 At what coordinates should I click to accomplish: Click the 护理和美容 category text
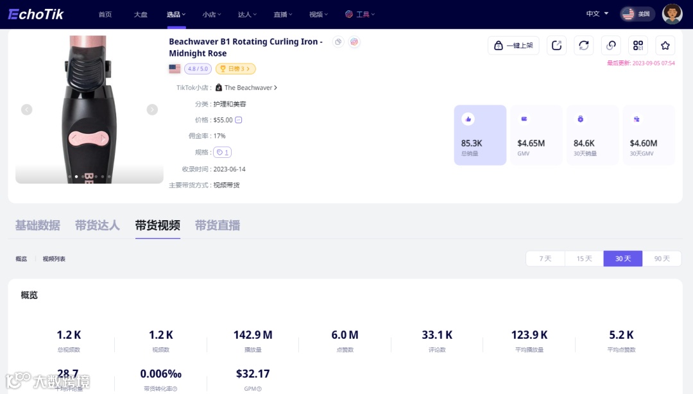coord(230,104)
